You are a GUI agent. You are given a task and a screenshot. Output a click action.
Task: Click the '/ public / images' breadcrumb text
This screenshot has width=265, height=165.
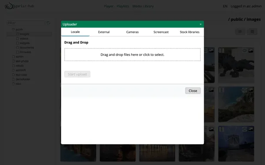(244, 19)
